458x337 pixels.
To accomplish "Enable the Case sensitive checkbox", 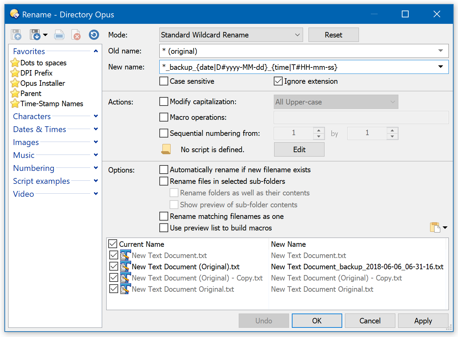I will click(x=164, y=81).
